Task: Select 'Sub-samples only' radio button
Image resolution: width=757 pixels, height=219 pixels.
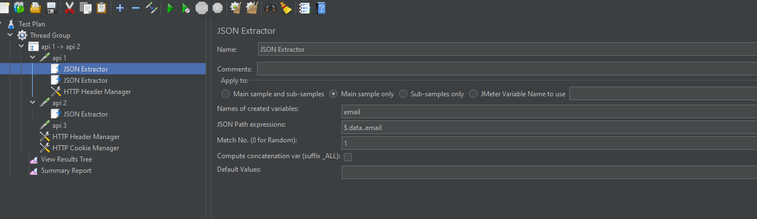Action: click(x=404, y=94)
